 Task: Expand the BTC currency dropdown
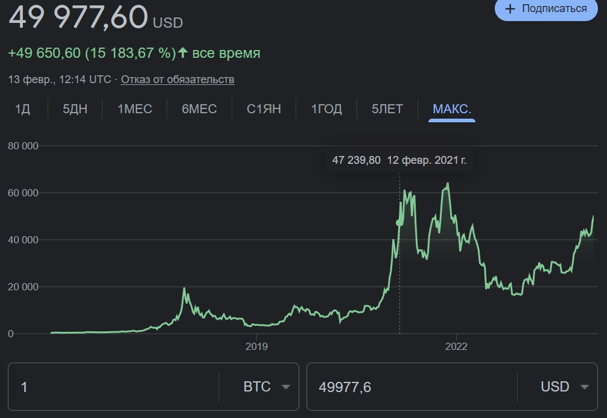coord(267,387)
